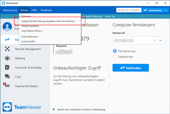Click the Chat speech bubbles icon
The image size is (170, 114).
pos(7,77)
